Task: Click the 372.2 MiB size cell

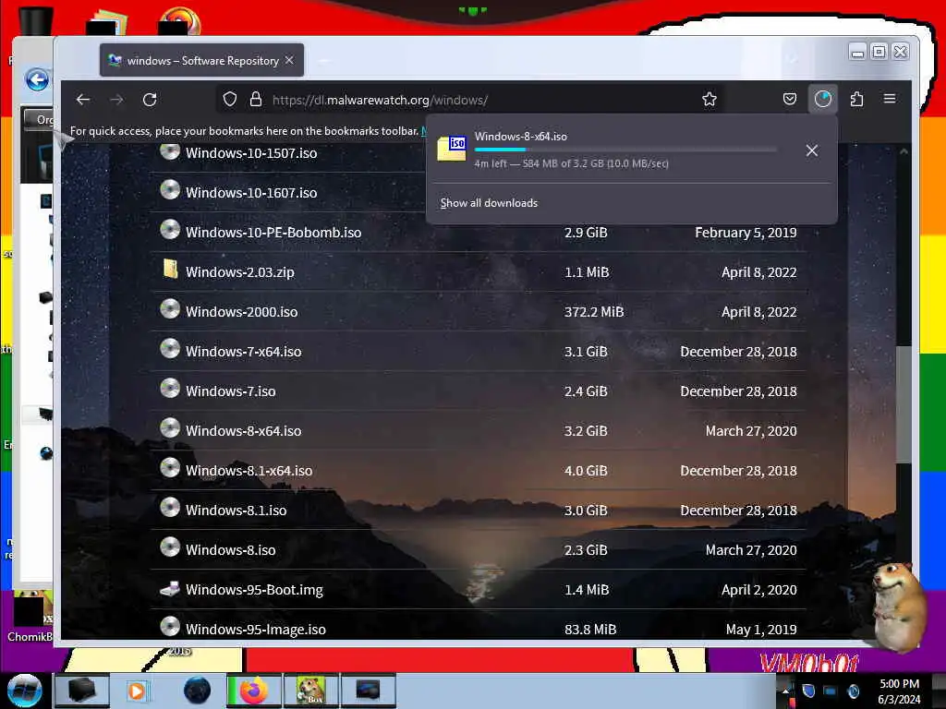Action: (594, 312)
